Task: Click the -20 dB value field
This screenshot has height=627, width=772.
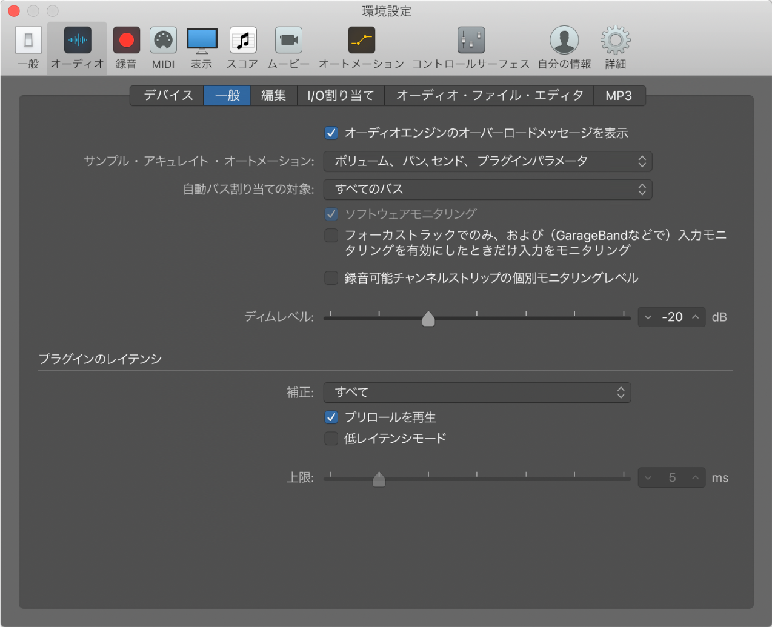Action: [x=672, y=317]
